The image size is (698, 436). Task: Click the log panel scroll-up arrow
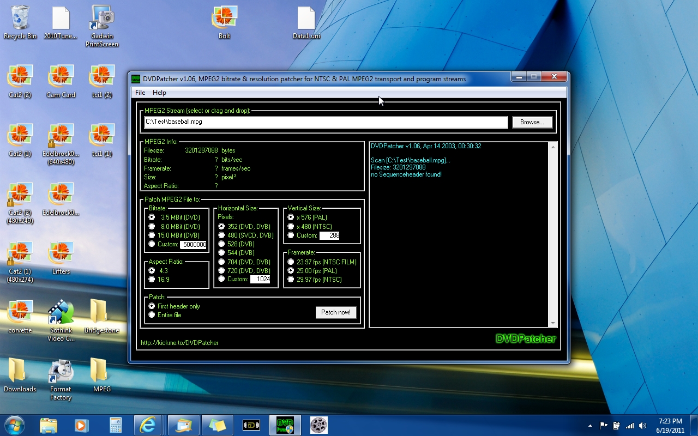click(x=553, y=147)
